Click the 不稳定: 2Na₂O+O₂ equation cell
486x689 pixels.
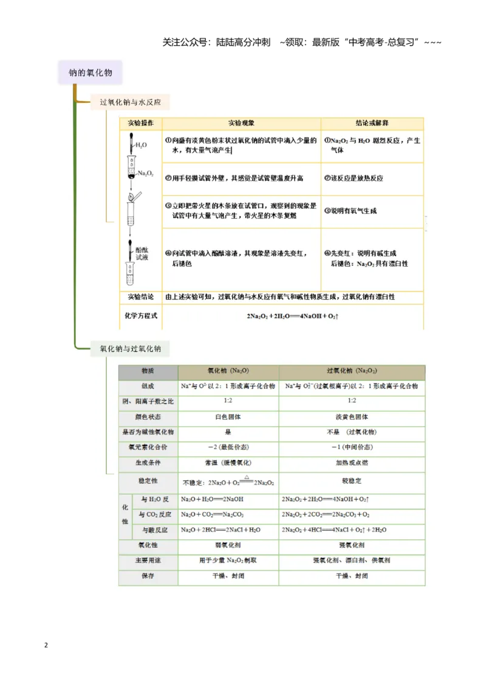tap(228, 481)
